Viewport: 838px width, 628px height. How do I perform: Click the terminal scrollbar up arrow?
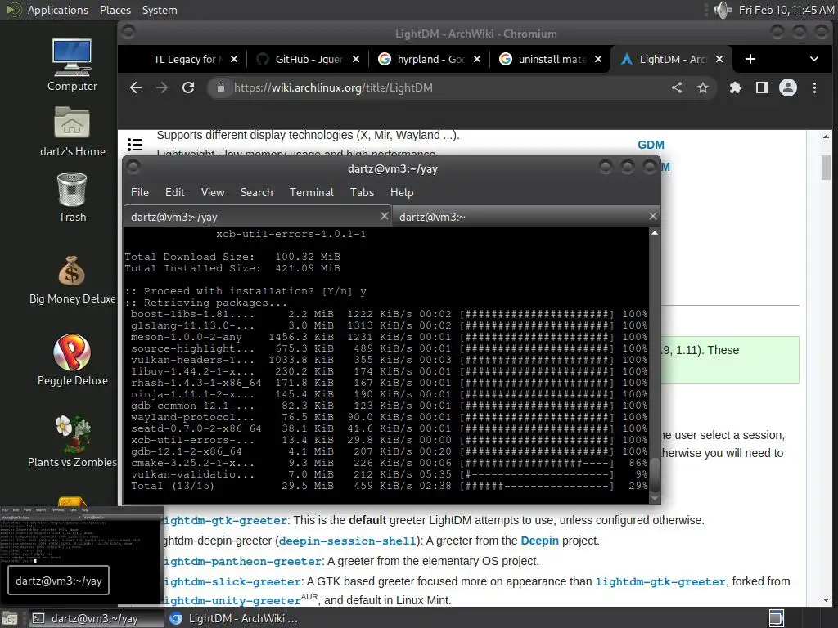pos(654,233)
